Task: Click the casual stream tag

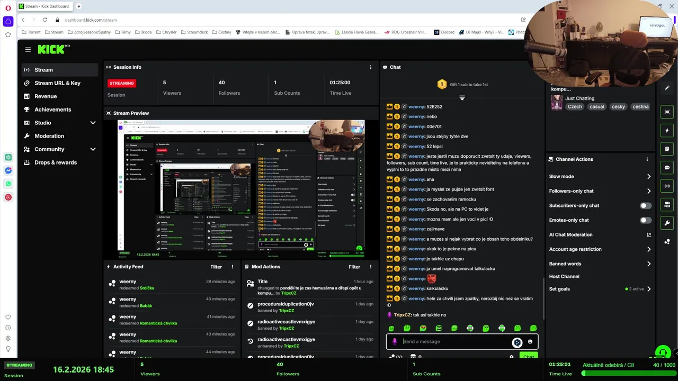Action: (x=596, y=107)
